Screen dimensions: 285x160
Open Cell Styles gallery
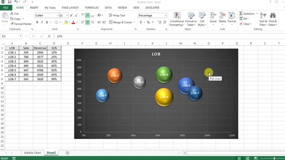[202, 19]
